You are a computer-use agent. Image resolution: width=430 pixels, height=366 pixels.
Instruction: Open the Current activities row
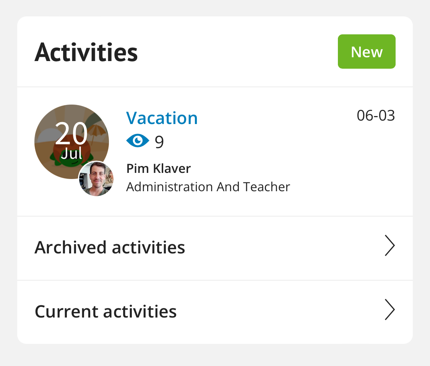click(215, 312)
